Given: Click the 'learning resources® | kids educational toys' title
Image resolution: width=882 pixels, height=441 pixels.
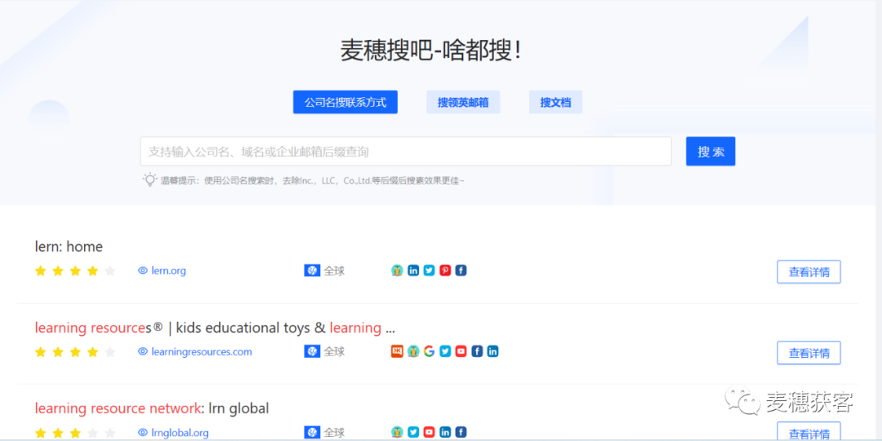Looking at the screenshot, I should click(x=215, y=327).
